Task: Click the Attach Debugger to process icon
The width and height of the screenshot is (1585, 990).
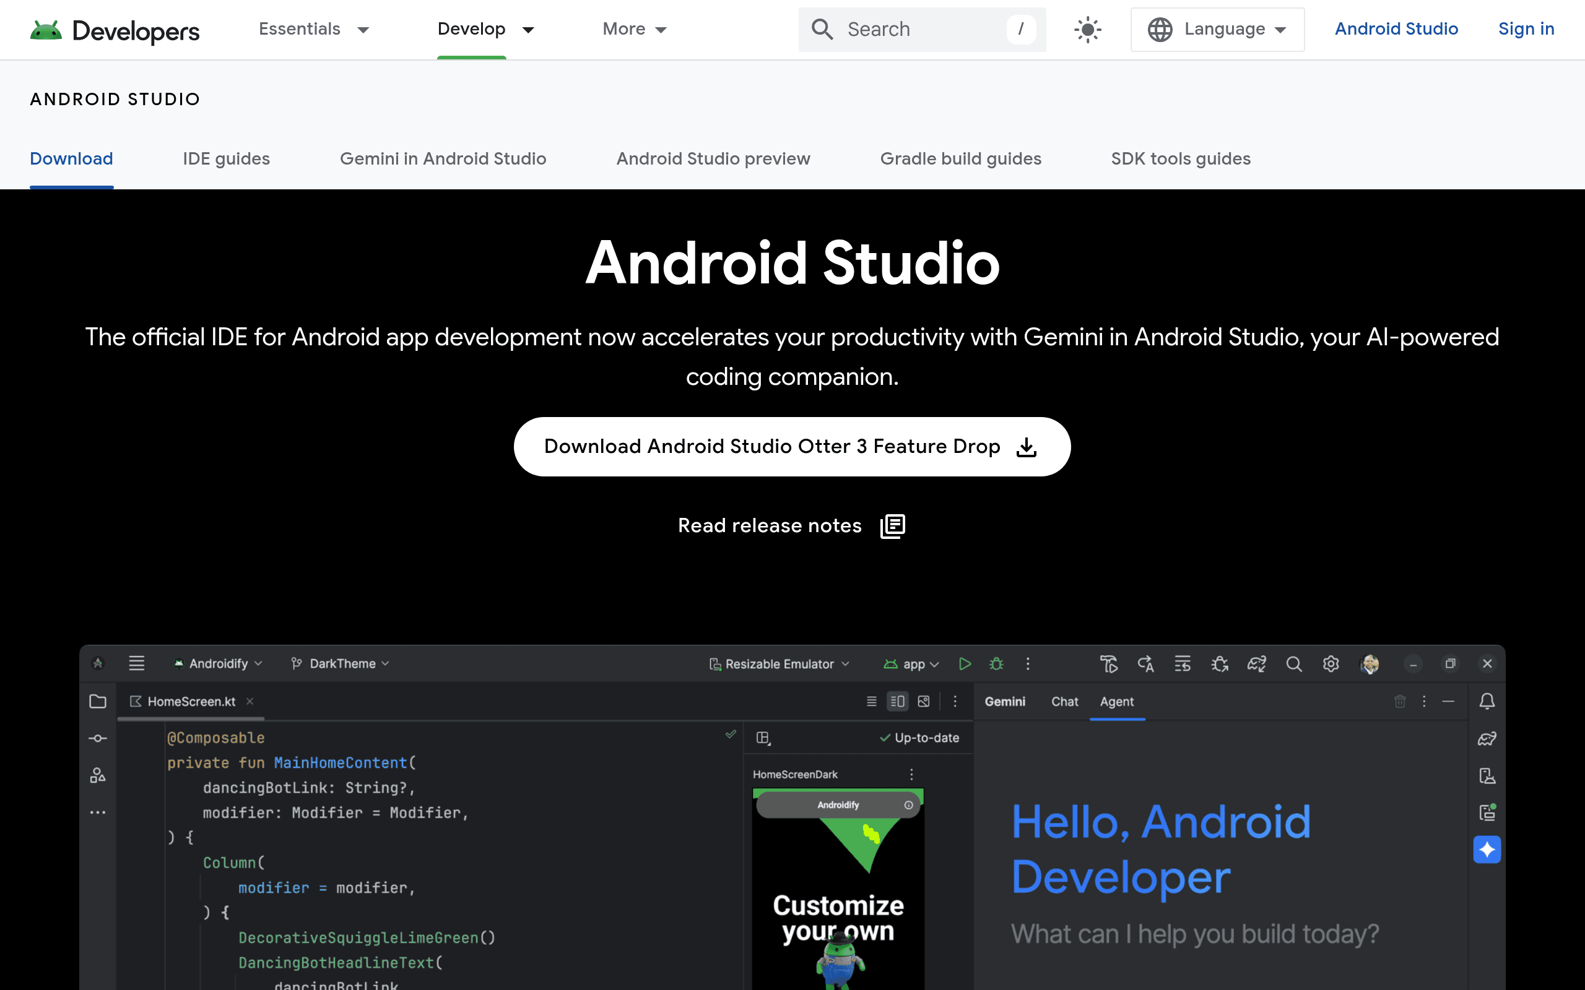Action: [1220, 664]
